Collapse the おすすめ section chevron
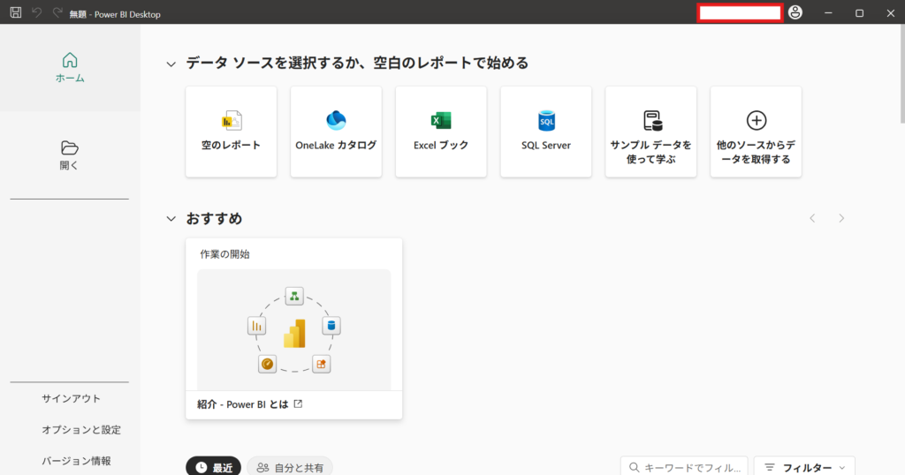Viewport: 905px width, 475px height. 171,219
